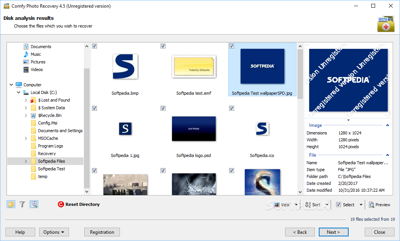Click the Documents library icon
The image size is (400, 241).
point(26,47)
